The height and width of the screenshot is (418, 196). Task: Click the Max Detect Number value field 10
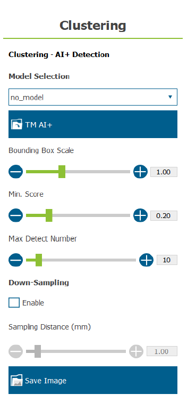click(x=167, y=260)
